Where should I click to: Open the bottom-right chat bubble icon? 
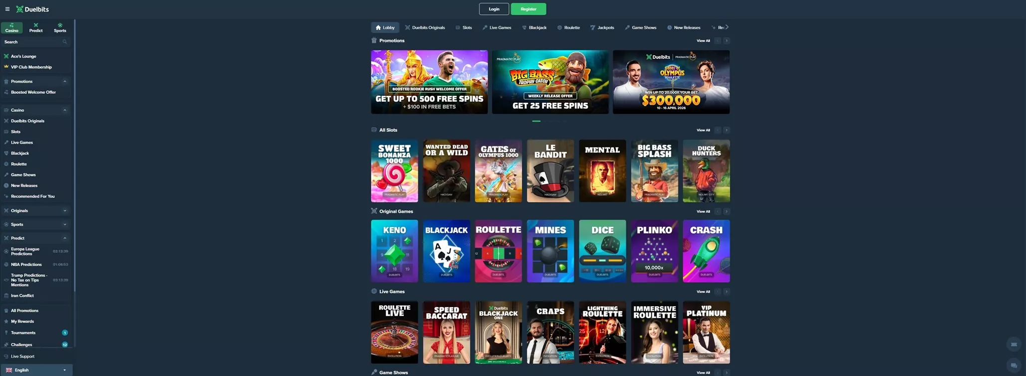point(1014,366)
